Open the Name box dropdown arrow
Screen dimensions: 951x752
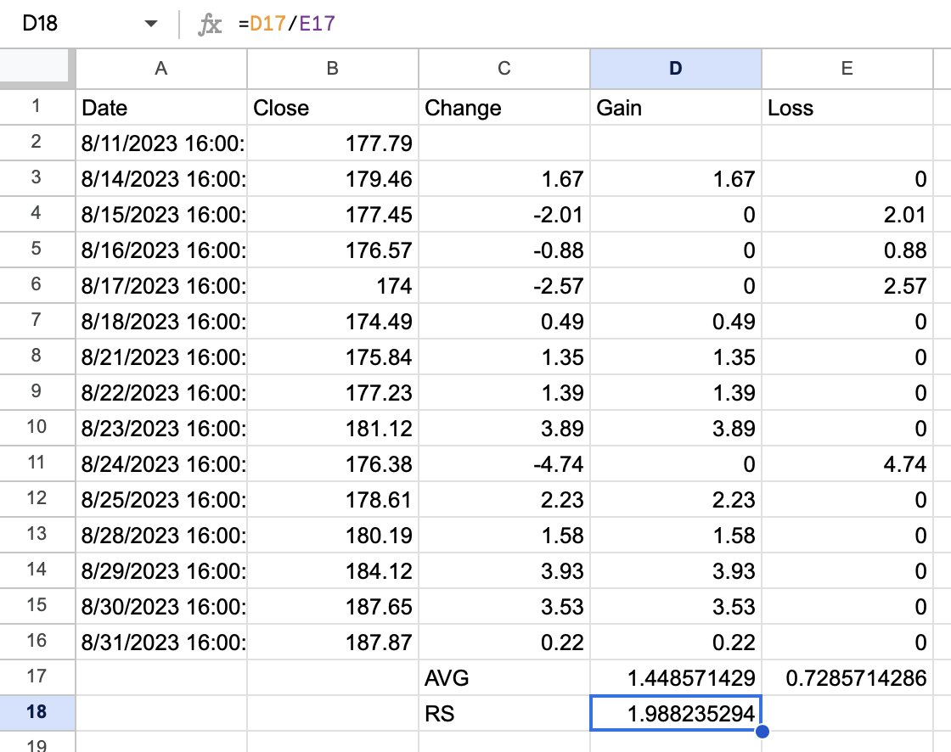point(150,24)
